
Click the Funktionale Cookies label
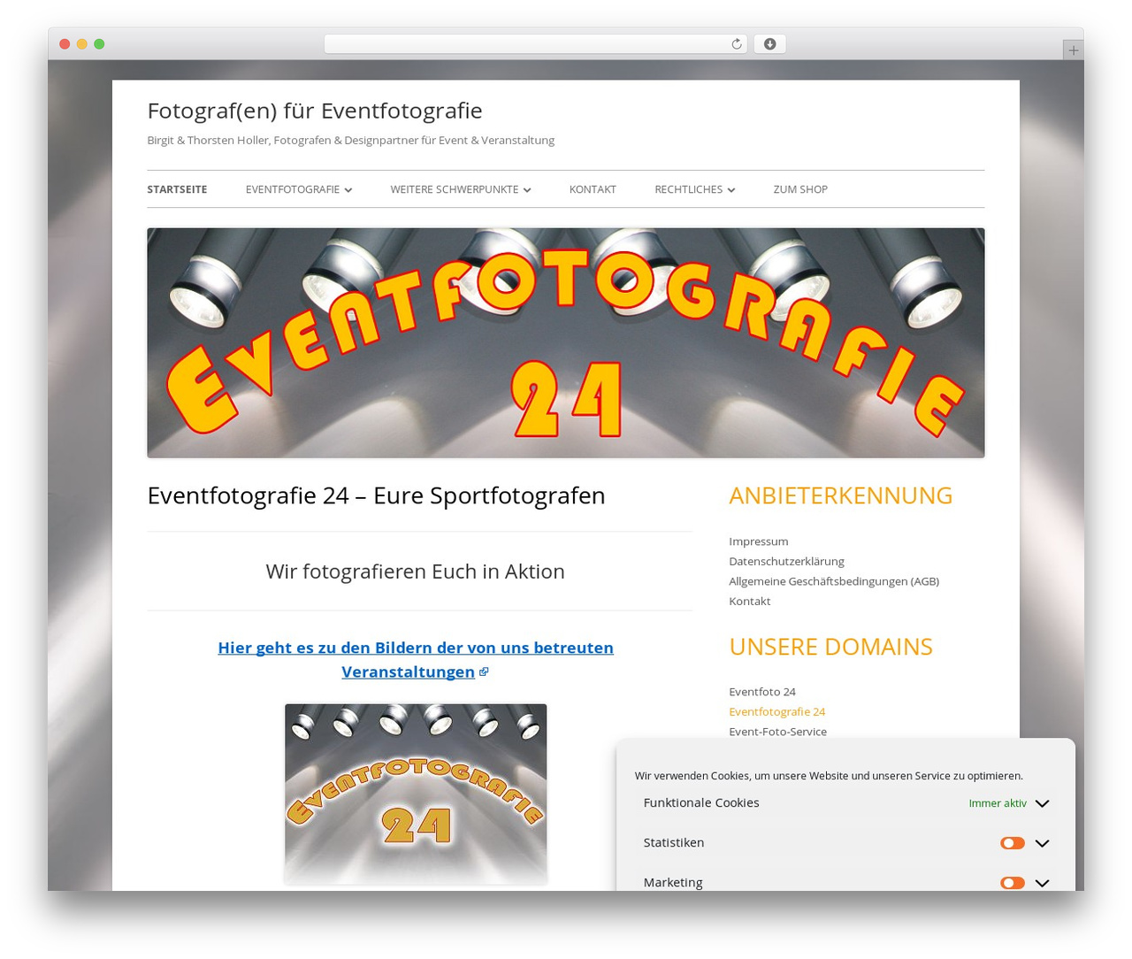click(x=701, y=802)
